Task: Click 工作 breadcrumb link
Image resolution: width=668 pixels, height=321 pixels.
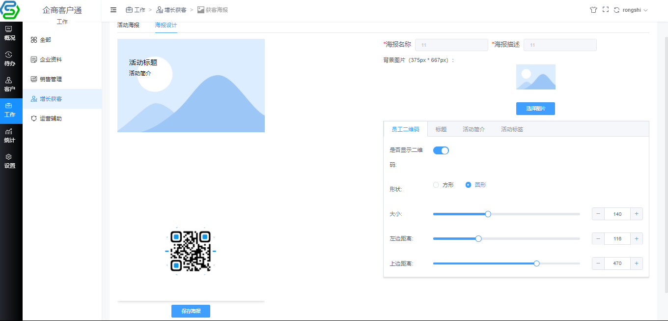Action: (x=136, y=10)
